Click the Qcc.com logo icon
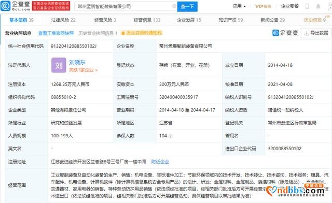Image resolution: width=332 pixels, height=203 pixels. [6, 6]
